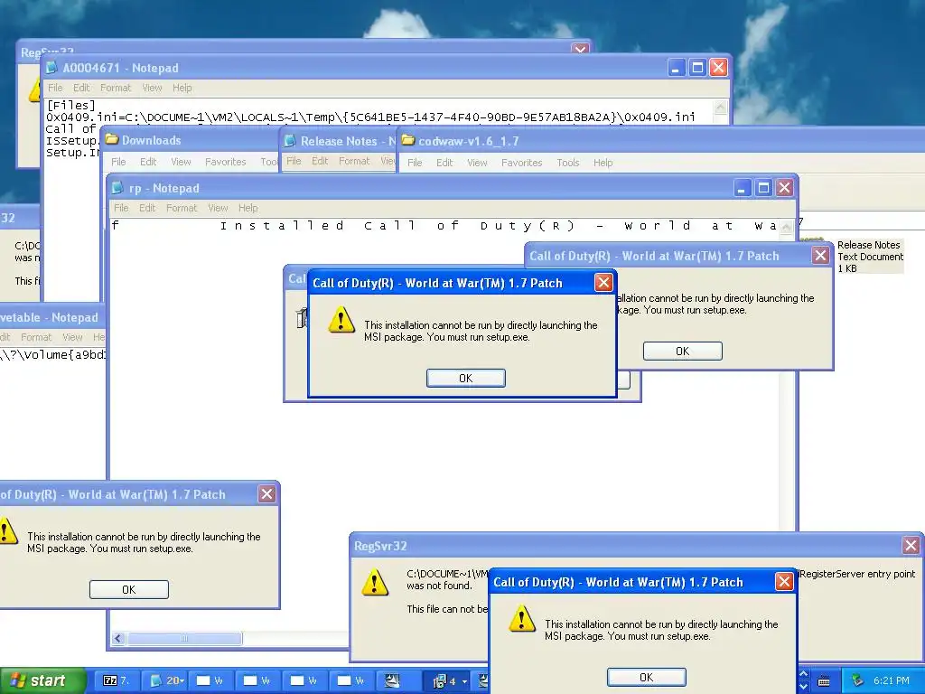Viewport: 925px width, 694px height.
Task: Open Tools menu in codwaw-v1.6_1.7 window
Action: (568, 163)
